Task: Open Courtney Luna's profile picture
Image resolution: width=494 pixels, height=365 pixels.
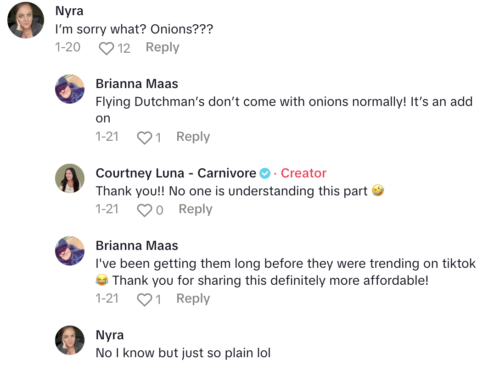Action: coord(70,178)
